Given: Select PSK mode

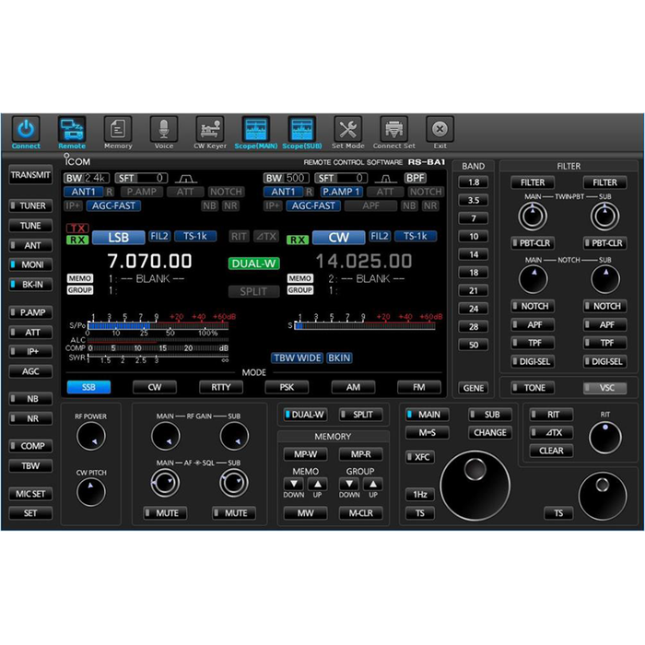Looking at the screenshot, I should tap(287, 387).
